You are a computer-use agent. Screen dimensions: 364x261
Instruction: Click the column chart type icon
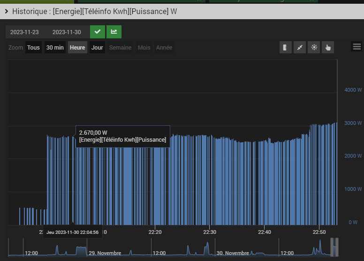[285, 47]
